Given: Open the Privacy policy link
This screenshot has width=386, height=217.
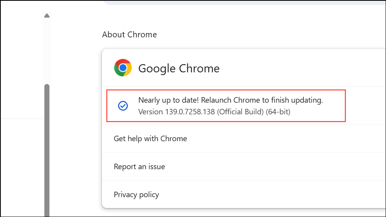Looking at the screenshot, I should (136, 194).
